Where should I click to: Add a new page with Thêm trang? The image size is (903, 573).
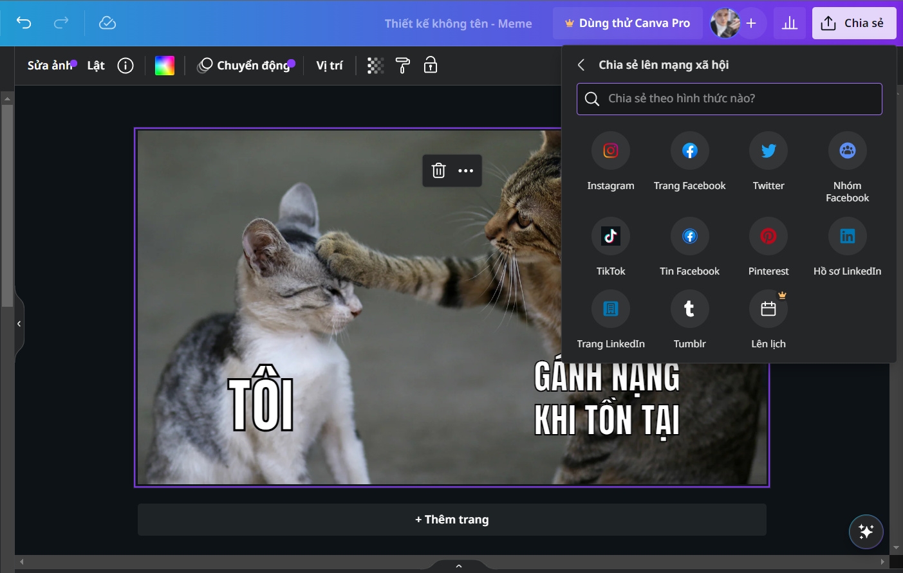pyautogui.click(x=452, y=519)
